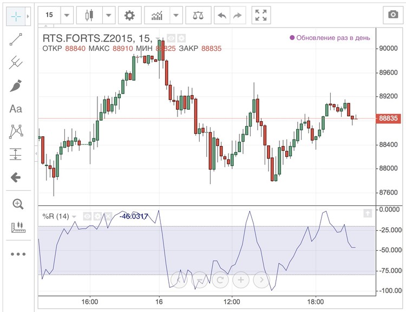The height and width of the screenshot is (312, 406).
Task: Remove the %R indicator with X
Action: click(x=108, y=216)
